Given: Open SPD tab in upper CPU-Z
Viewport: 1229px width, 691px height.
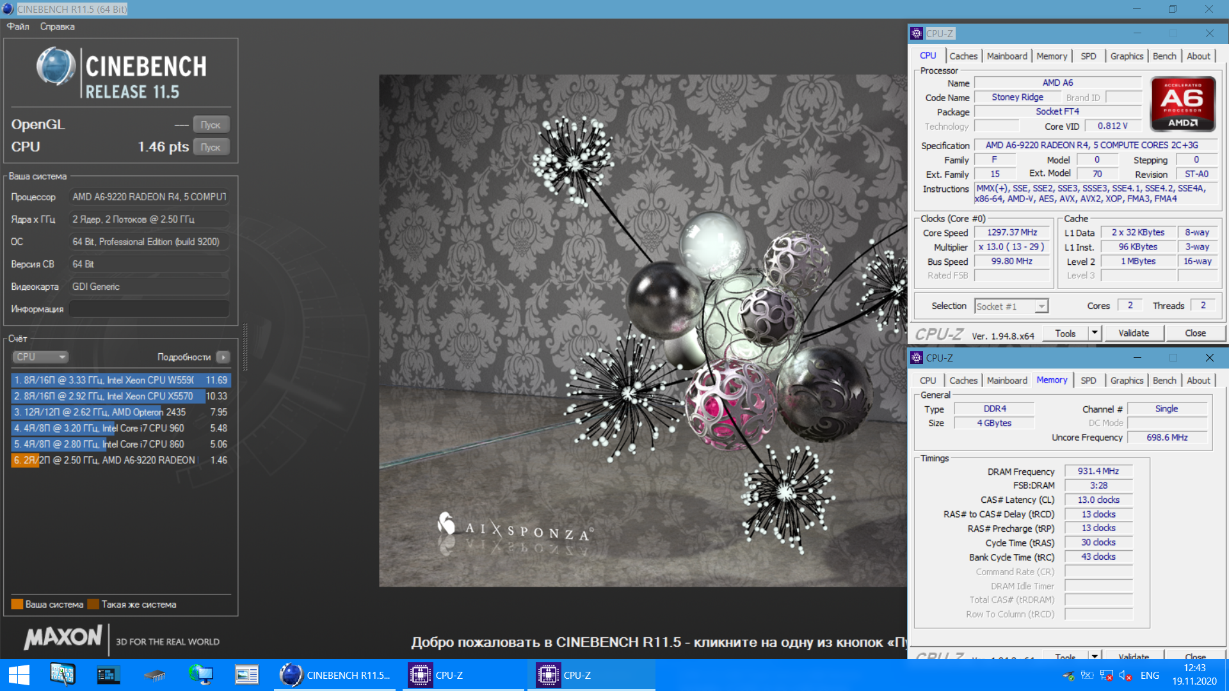Looking at the screenshot, I should pyautogui.click(x=1088, y=56).
